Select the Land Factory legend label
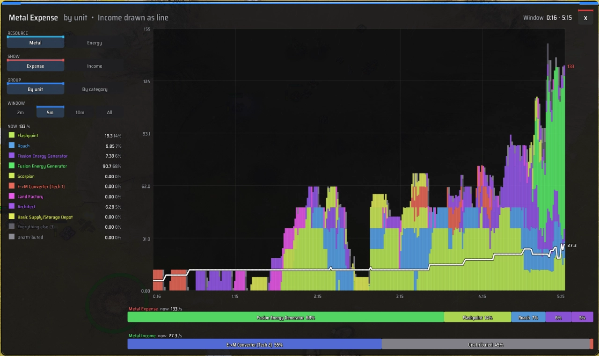 pyautogui.click(x=30, y=196)
